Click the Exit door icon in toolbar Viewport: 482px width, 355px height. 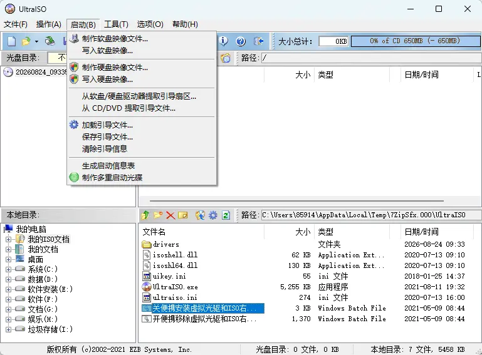[258, 41]
